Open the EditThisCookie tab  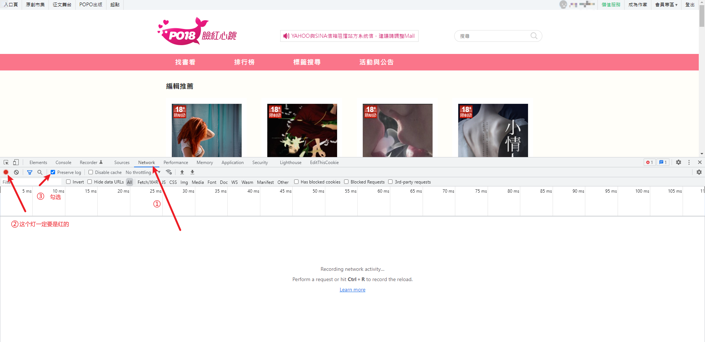324,163
